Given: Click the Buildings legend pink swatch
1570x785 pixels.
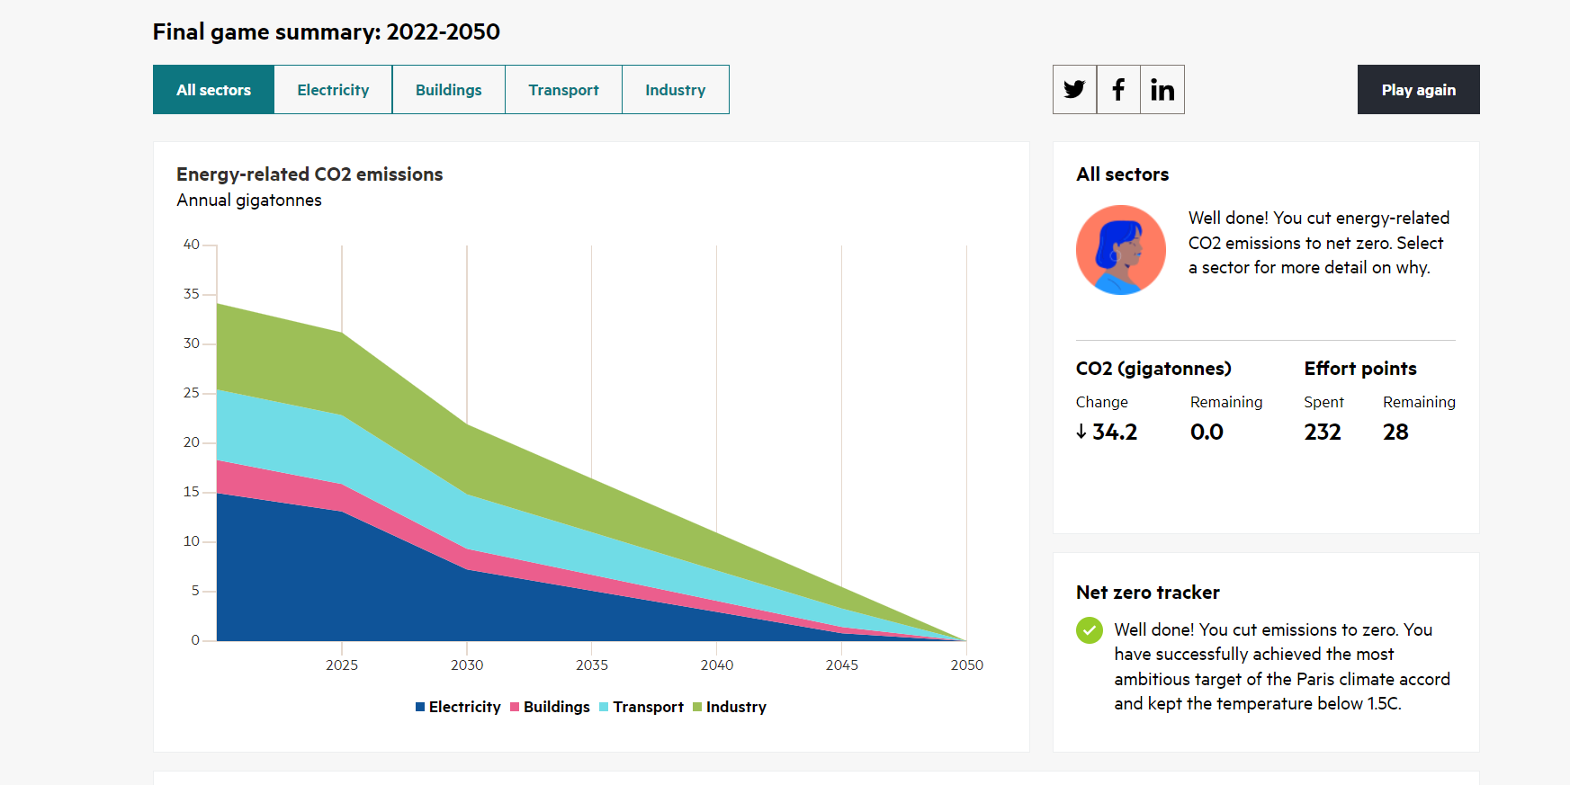Looking at the screenshot, I should [x=515, y=707].
